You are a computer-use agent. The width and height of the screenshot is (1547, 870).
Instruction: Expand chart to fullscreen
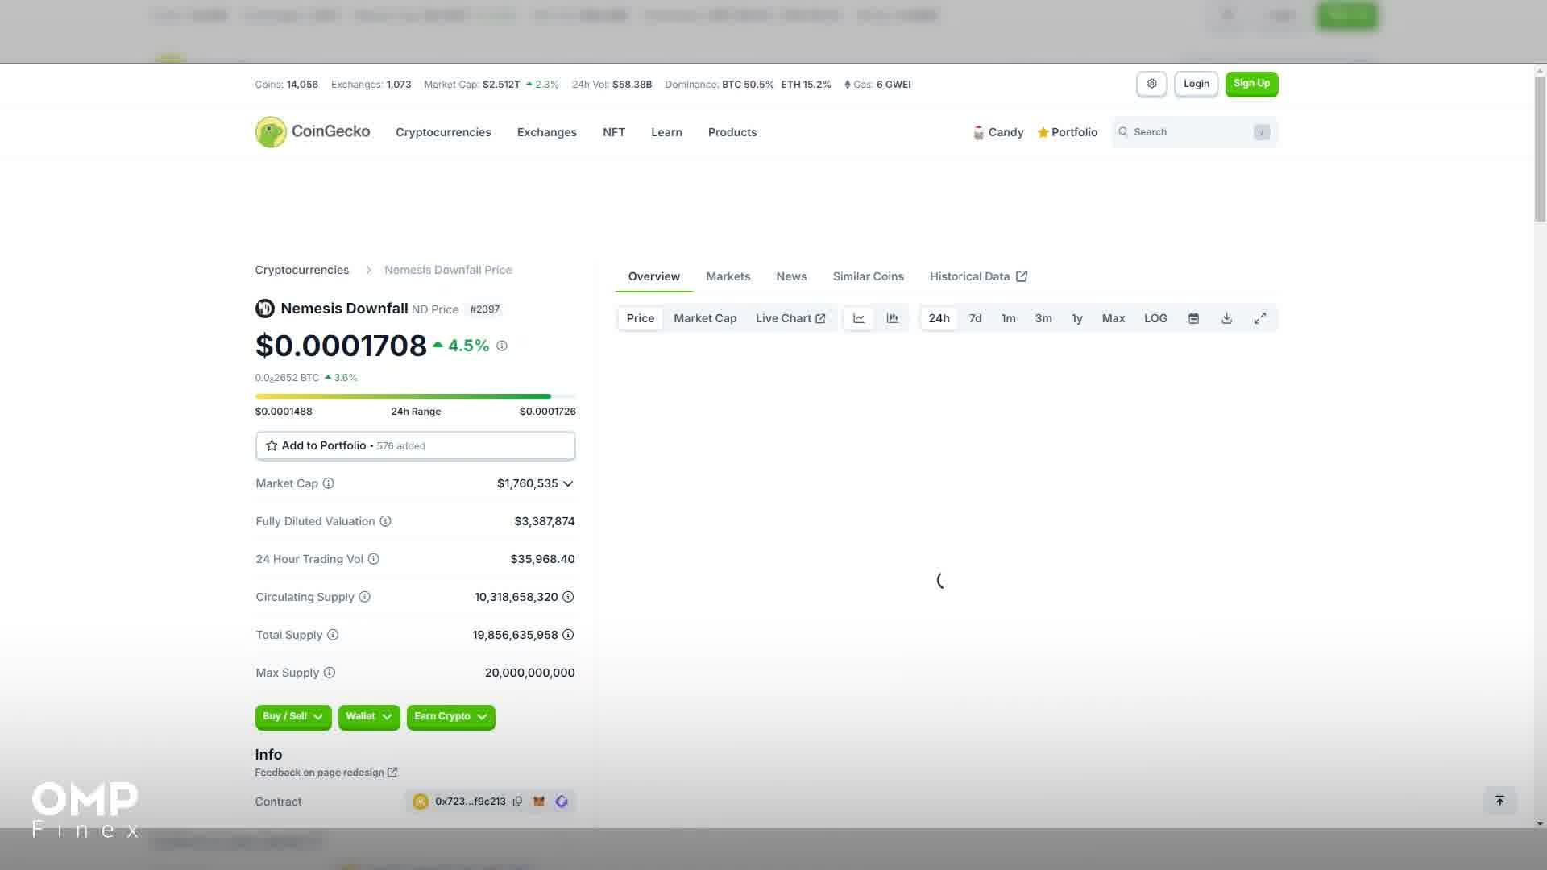click(1259, 318)
